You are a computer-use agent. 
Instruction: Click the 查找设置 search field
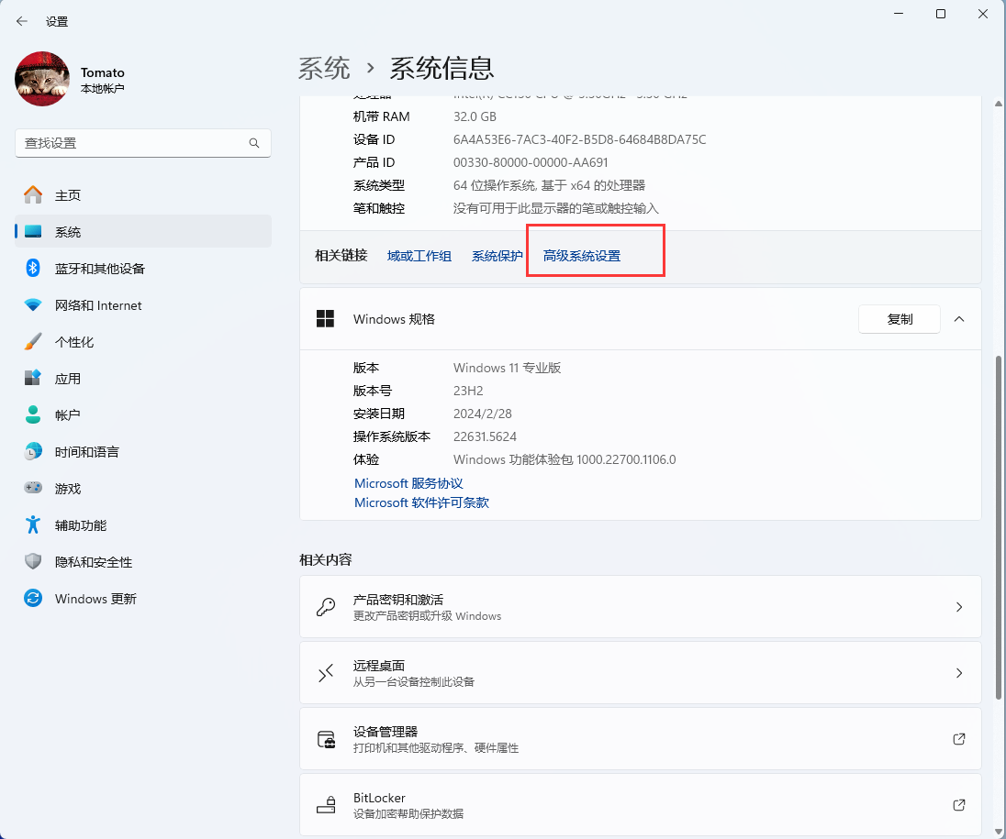[x=133, y=143]
